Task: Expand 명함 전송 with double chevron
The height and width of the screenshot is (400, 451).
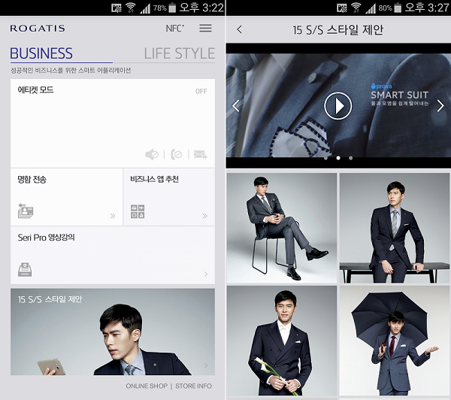Action: click(113, 216)
